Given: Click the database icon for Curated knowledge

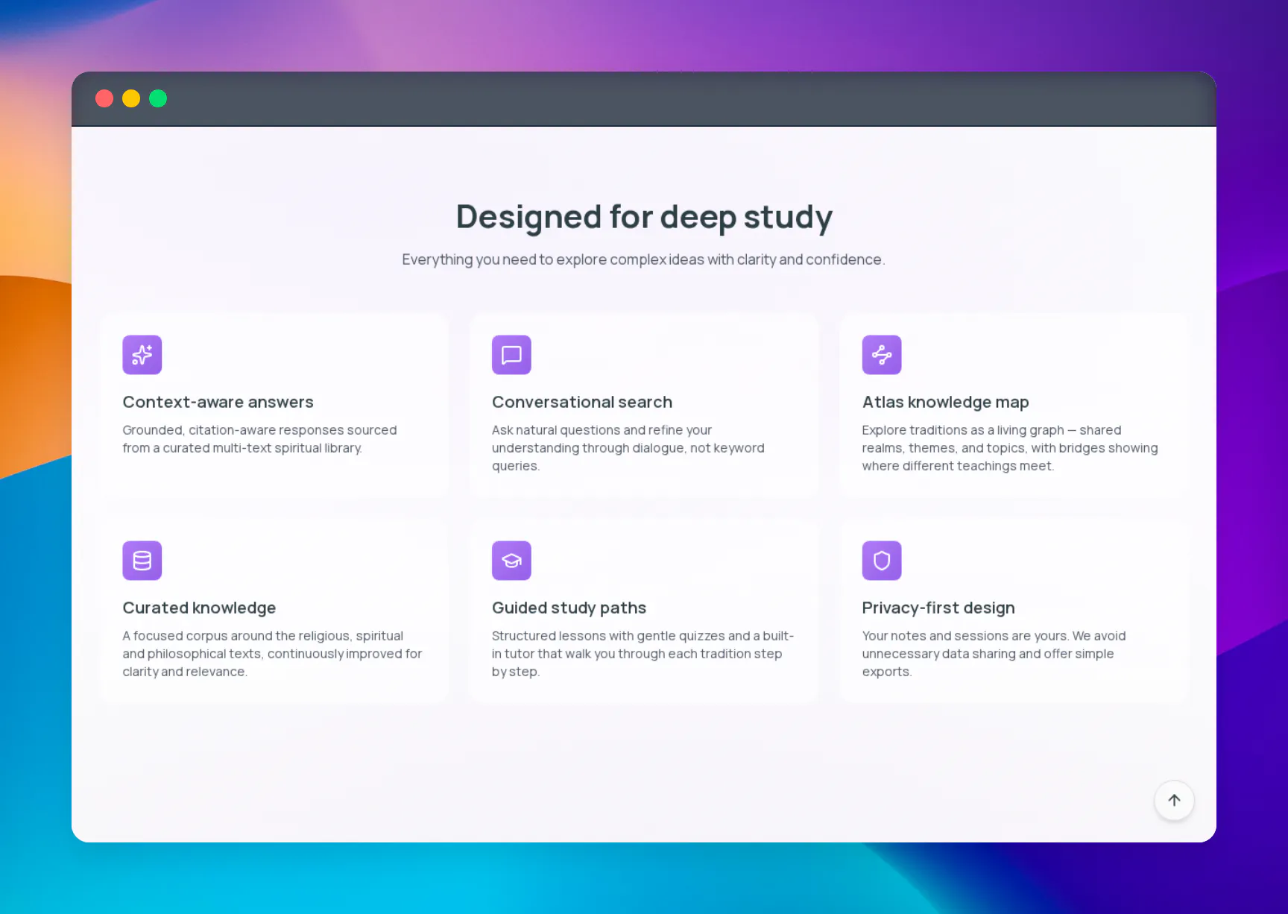Looking at the screenshot, I should click(142, 561).
